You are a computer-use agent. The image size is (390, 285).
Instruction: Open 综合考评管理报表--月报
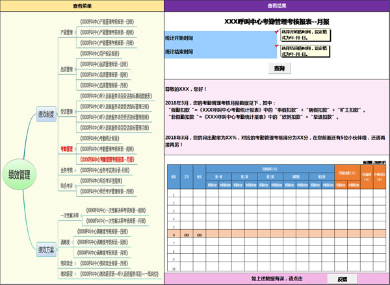107,192
